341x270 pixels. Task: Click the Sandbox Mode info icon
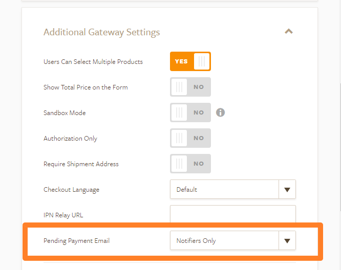(x=220, y=112)
